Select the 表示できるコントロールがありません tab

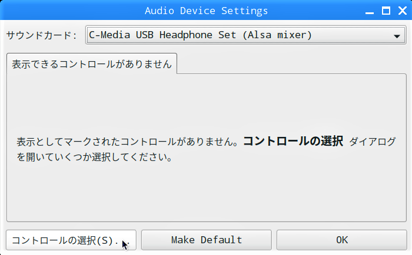pyautogui.click(x=92, y=65)
